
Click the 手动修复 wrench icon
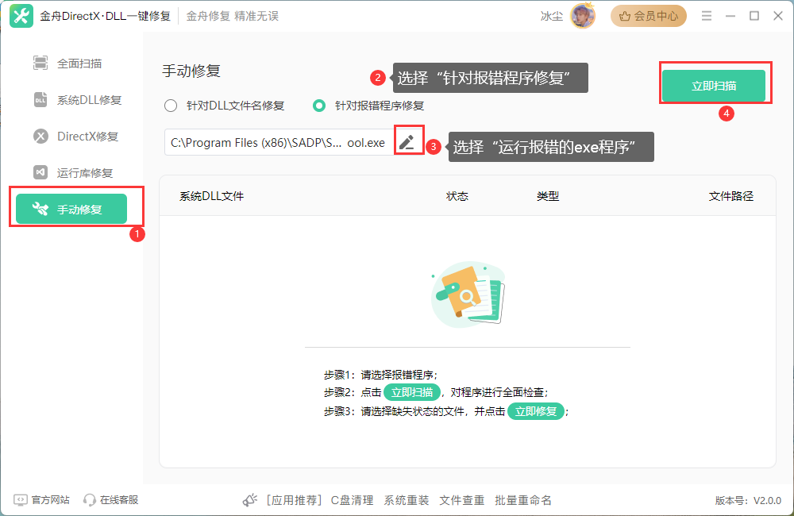pyautogui.click(x=40, y=209)
